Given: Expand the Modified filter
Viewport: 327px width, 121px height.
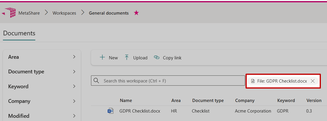Looking at the screenshot, I should [74, 116].
